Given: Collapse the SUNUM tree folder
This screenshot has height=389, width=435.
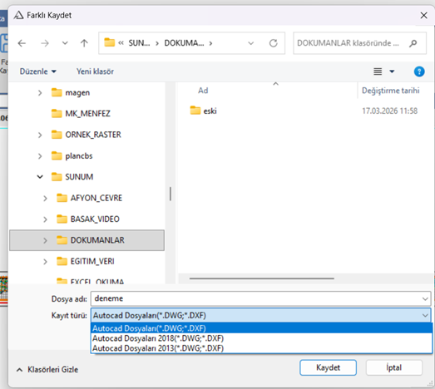Looking at the screenshot, I should pos(40,177).
